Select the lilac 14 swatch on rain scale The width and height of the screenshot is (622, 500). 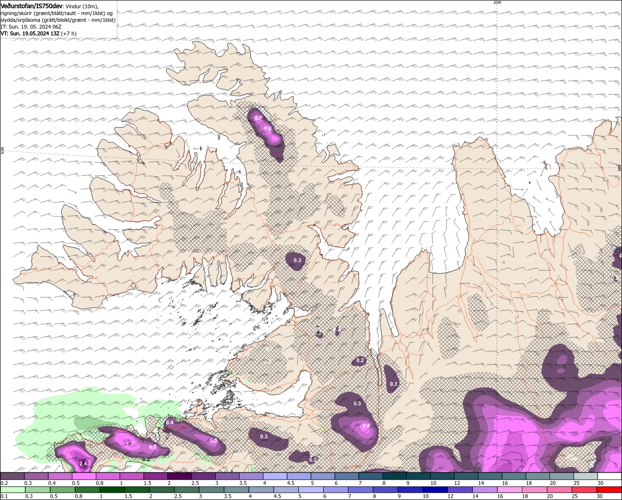484,489
